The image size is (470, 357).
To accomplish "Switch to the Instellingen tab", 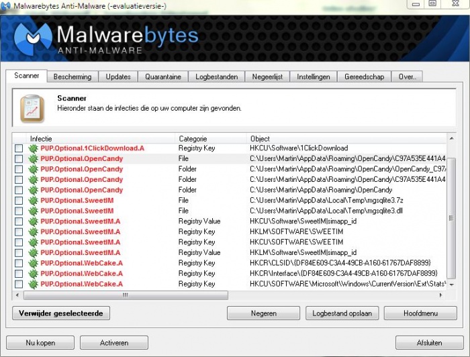I will (x=314, y=76).
